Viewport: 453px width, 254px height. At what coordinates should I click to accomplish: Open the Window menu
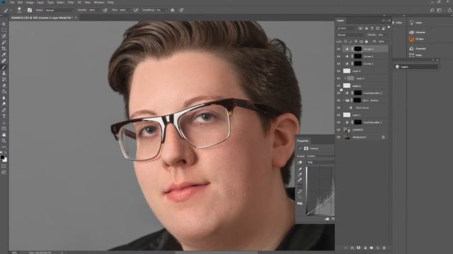click(99, 2)
